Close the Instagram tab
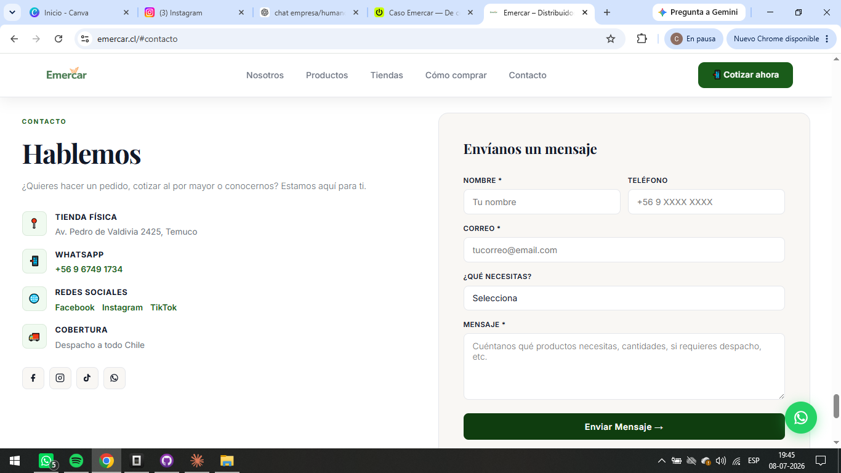The image size is (841, 473). click(241, 12)
